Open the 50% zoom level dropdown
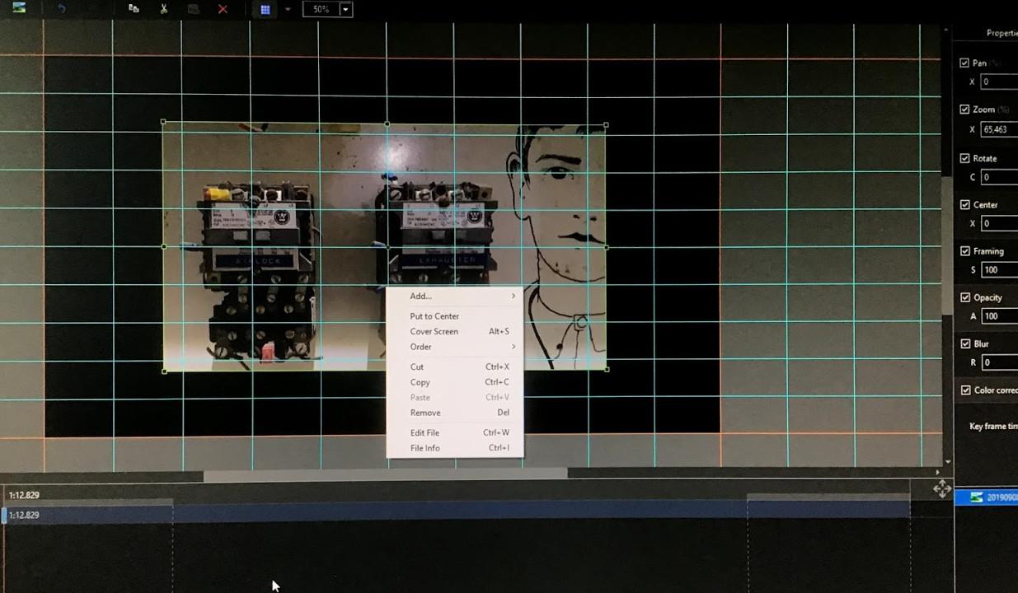Viewport: 1018px width, 593px height. click(346, 10)
